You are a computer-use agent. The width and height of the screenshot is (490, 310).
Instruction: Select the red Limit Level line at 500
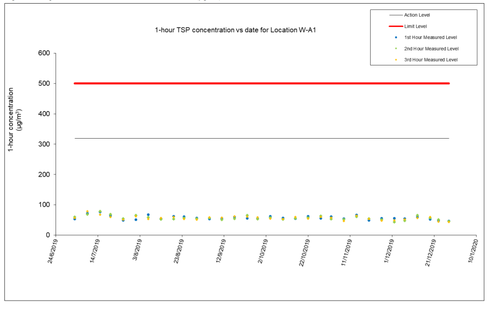[260, 83]
